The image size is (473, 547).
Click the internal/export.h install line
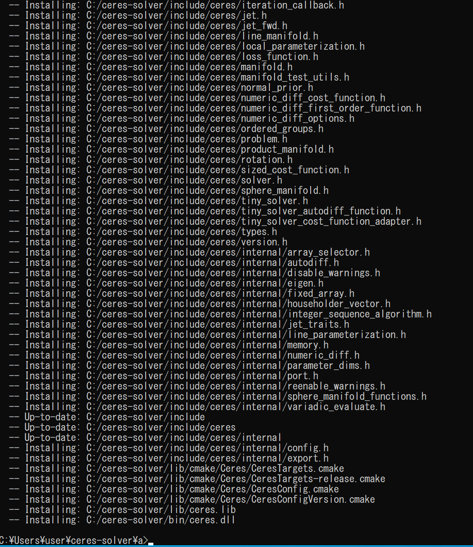[x=168, y=458]
